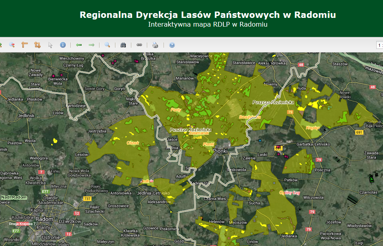Click the Regionalna Dyrekcja Lasów Państwowych title

[x=207, y=15]
